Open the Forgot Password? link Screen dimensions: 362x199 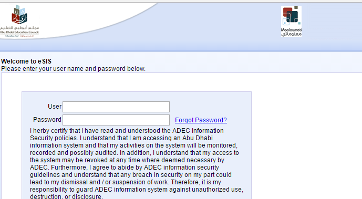tap(201, 120)
